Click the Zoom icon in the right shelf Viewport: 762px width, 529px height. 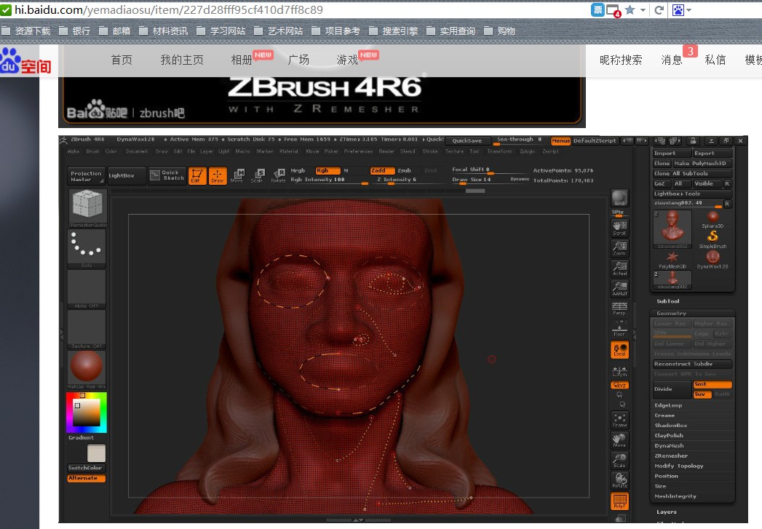click(619, 246)
